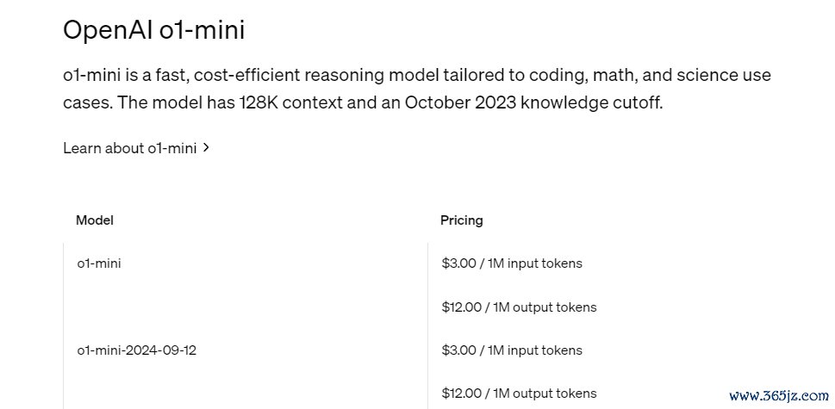Click the words 'knowledge cutoff' in the description
The image size is (835, 409).
tap(589, 102)
